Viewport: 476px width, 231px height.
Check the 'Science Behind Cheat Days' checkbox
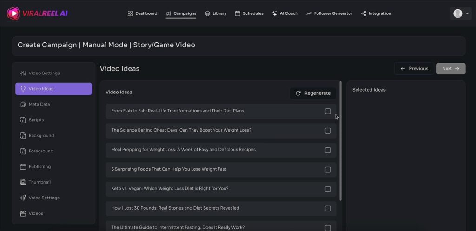(x=328, y=131)
